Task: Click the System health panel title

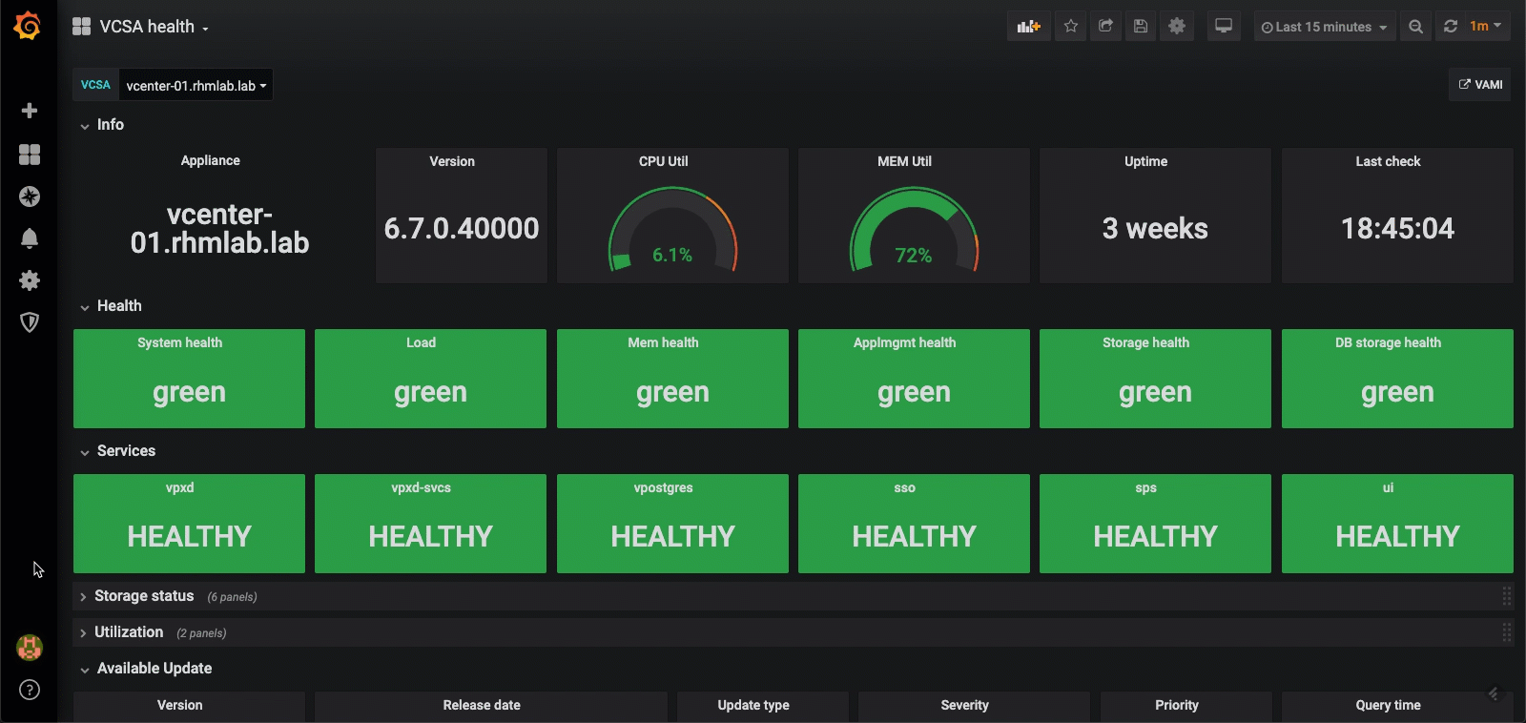Action: coord(180,342)
